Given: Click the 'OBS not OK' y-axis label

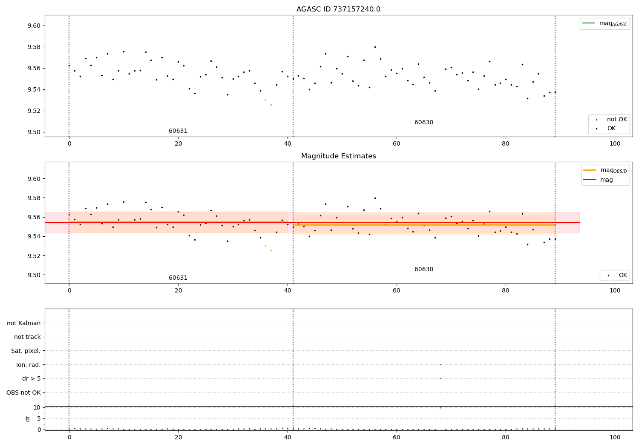Looking at the screenshot, I should (24, 393).
